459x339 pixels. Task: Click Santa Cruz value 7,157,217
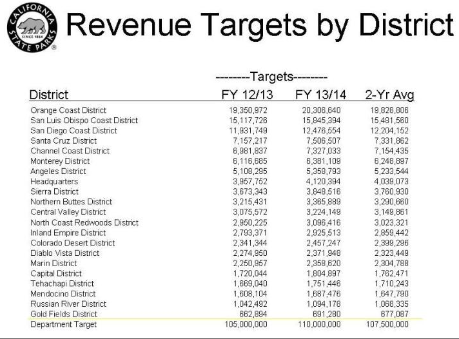tap(250, 140)
